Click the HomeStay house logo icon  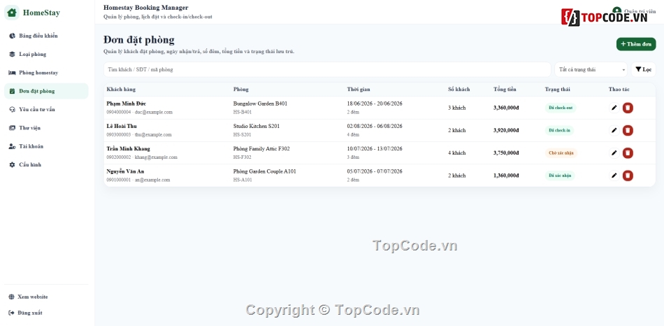(12, 13)
